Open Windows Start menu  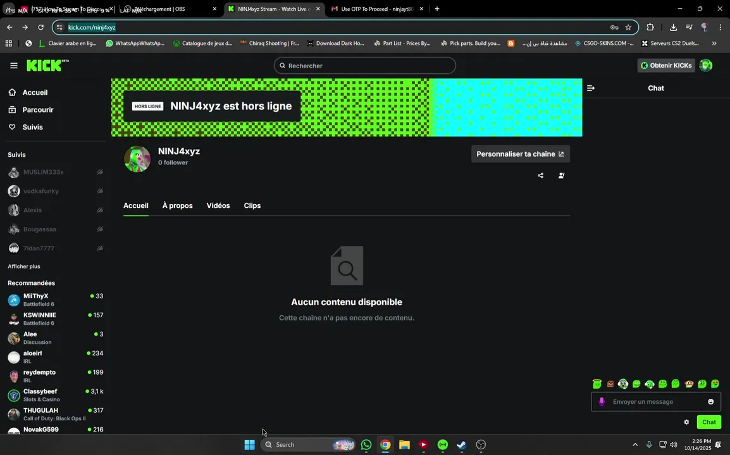249,446
